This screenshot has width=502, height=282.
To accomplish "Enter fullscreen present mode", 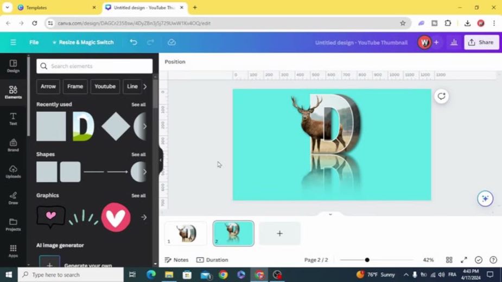I will tap(464, 260).
